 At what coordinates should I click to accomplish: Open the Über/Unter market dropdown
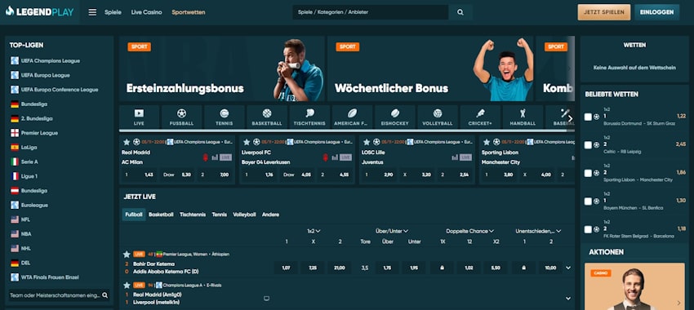[392, 231]
